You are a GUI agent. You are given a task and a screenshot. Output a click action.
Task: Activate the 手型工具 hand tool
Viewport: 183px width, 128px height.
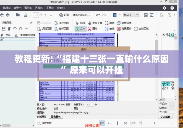[95, 23]
